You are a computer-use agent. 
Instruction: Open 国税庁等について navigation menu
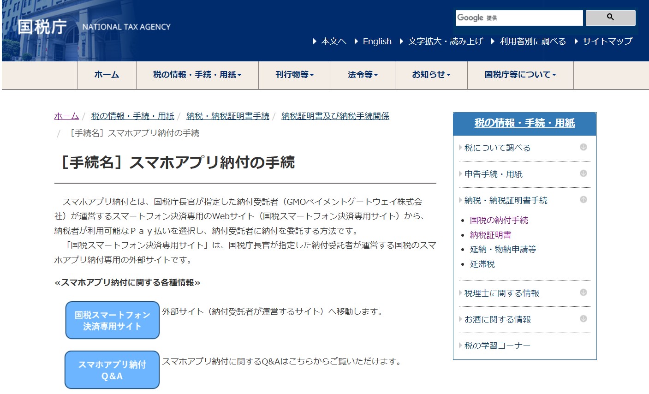pyautogui.click(x=520, y=75)
